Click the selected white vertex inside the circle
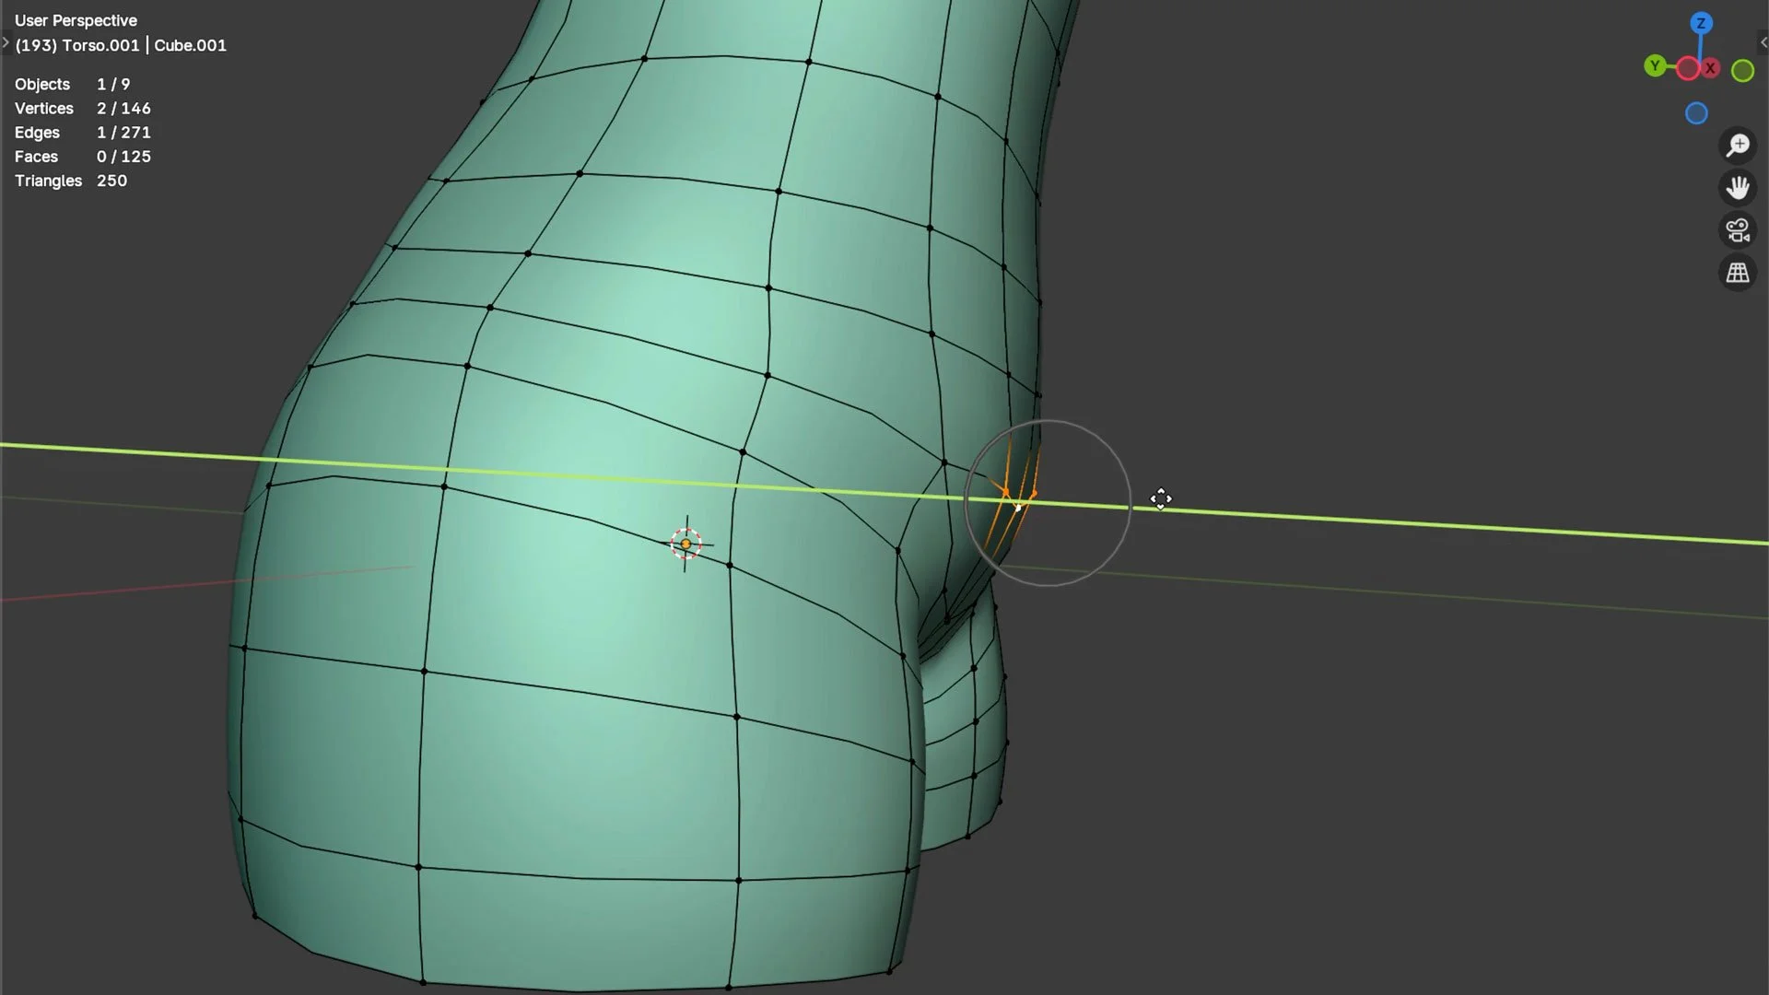 [x=1018, y=507]
